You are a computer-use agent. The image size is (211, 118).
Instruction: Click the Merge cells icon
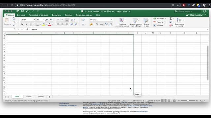click(83, 24)
